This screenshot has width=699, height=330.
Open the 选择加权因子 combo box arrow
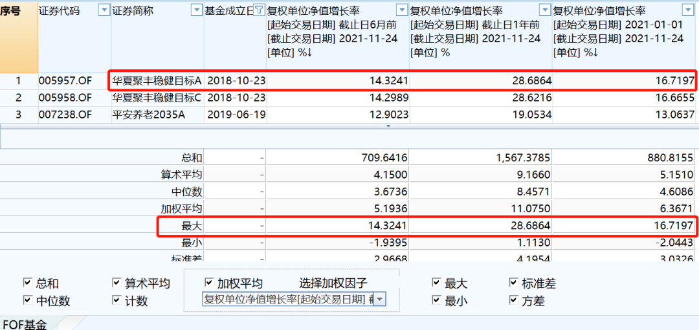pyautogui.click(x=379, y=299)
